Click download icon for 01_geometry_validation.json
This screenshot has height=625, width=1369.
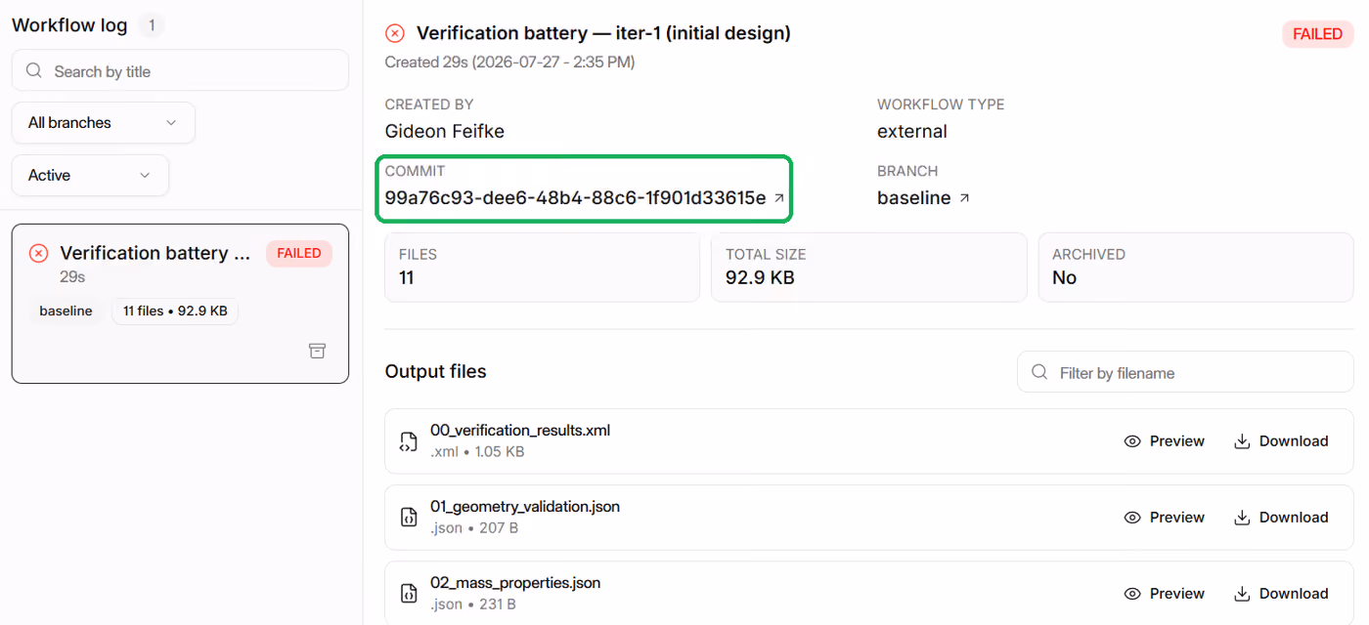(x=1242, y=518)
